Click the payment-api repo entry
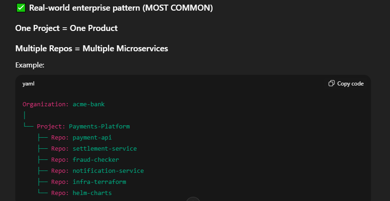The width and height of the screenshot is (390, 201). point(92,137)
